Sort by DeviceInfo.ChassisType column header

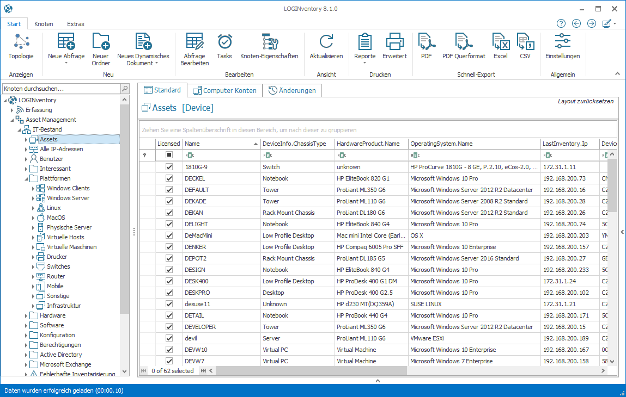pyautogui.click(x=297, y=144)
